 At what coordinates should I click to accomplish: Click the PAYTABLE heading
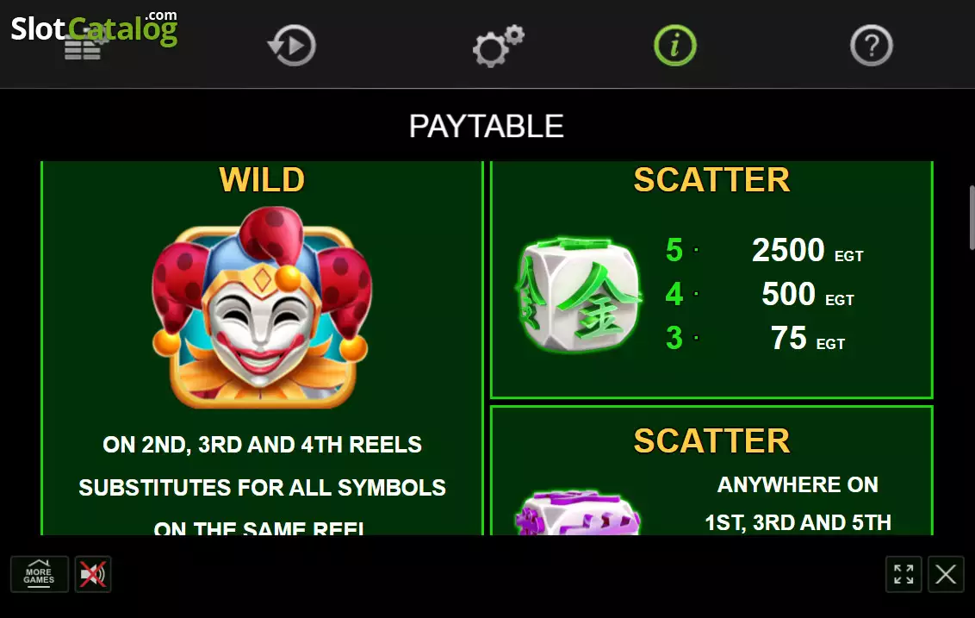coord(487,127)
